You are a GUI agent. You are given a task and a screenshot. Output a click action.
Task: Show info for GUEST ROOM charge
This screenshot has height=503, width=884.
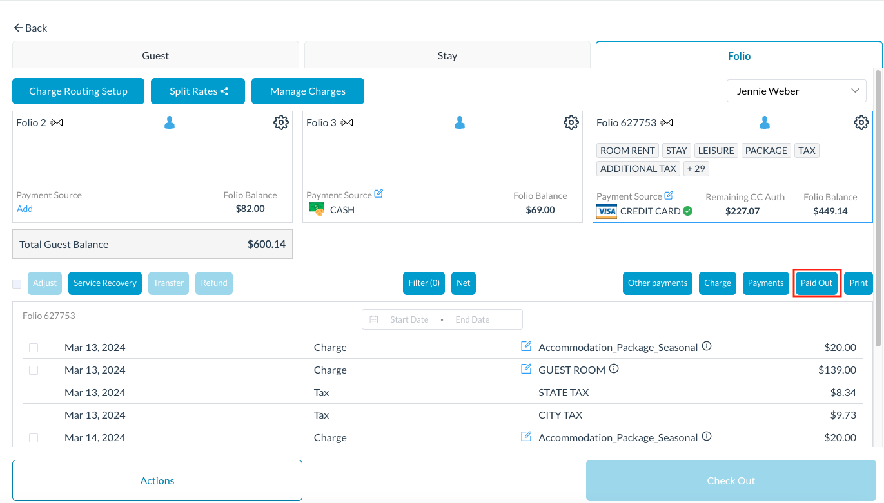(x=614, y=369)
